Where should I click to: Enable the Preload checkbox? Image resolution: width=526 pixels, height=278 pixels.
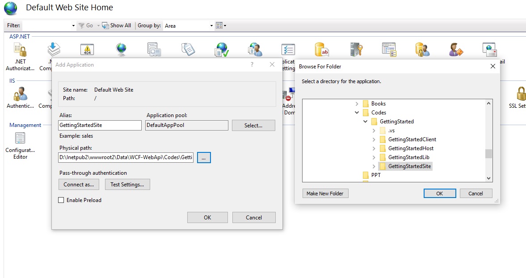(61, 200)
